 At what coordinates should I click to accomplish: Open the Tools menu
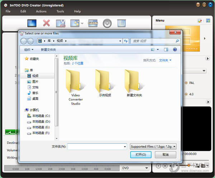point(60,11)
